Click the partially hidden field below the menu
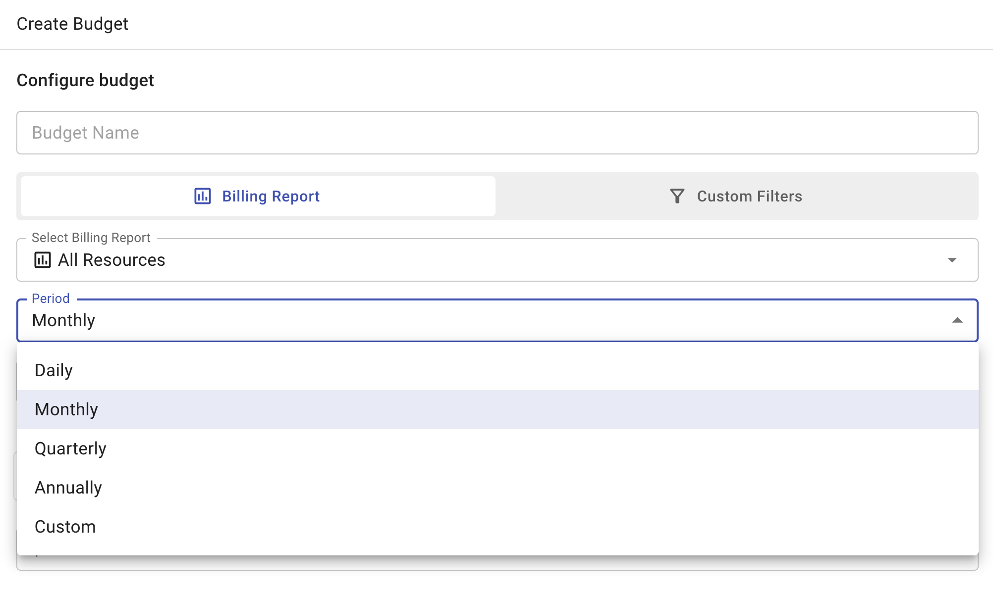This screenshot has width=993, height=594. click(496, 563)
